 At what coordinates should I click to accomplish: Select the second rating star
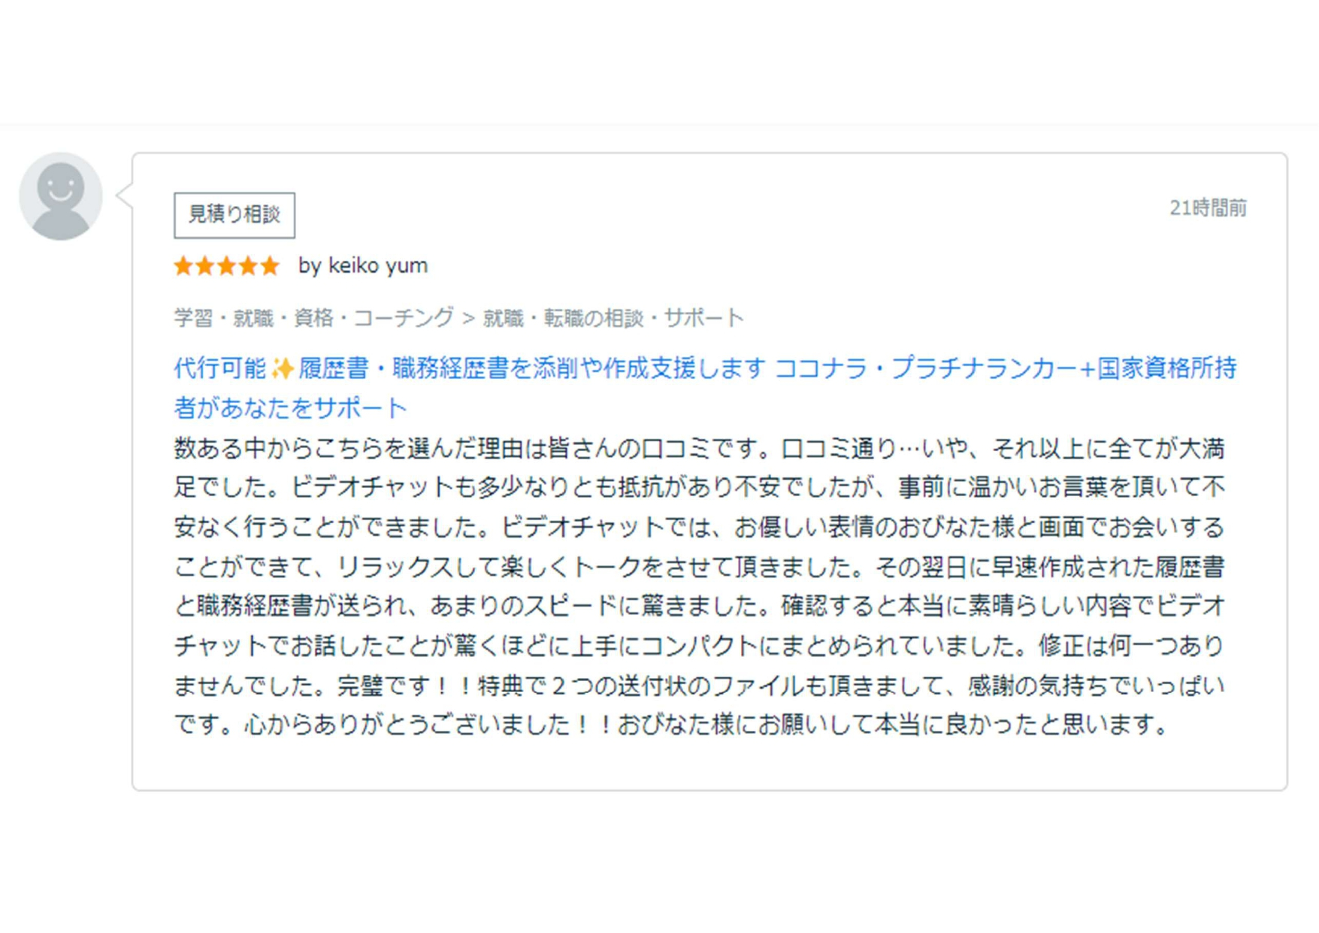click(206, 265)
